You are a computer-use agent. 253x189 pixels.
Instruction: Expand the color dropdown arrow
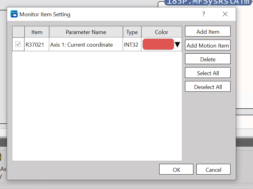point(177,45)
